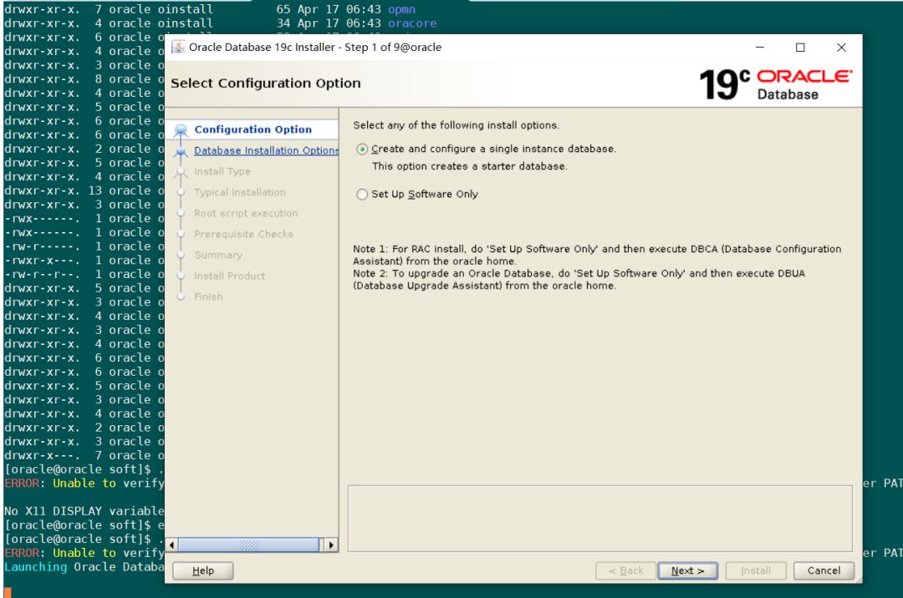Maximize the Oracle installer window
Screen dimensions: 903x598
point(800,47)
